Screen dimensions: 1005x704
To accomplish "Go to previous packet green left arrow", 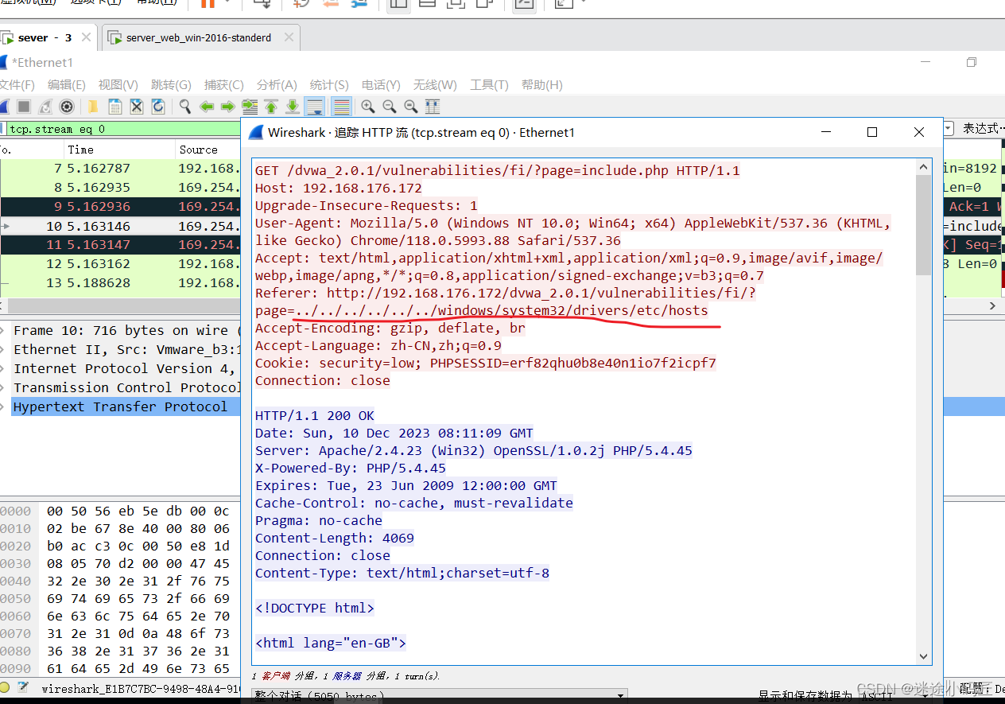I will 207,106.
